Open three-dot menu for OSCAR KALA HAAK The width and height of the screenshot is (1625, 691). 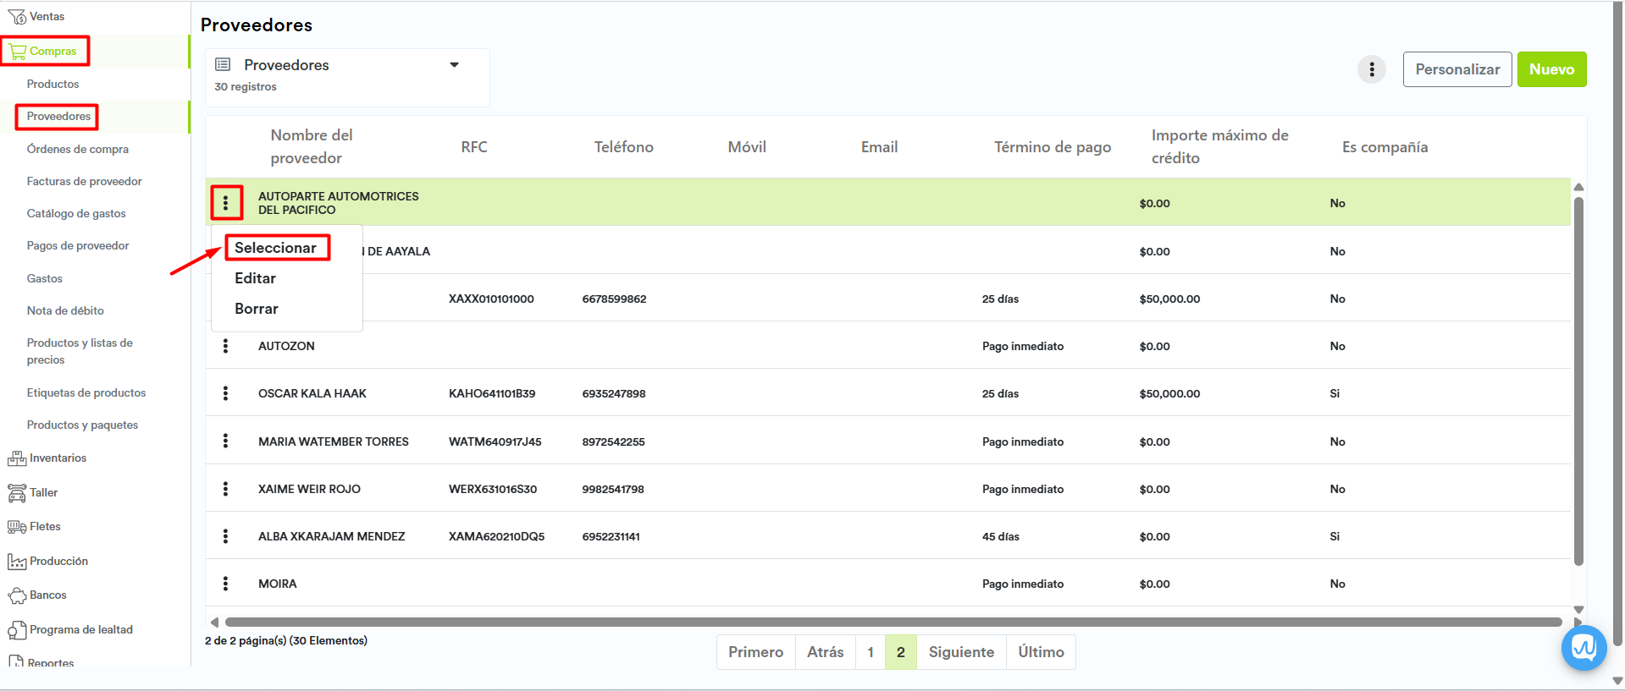225,393
